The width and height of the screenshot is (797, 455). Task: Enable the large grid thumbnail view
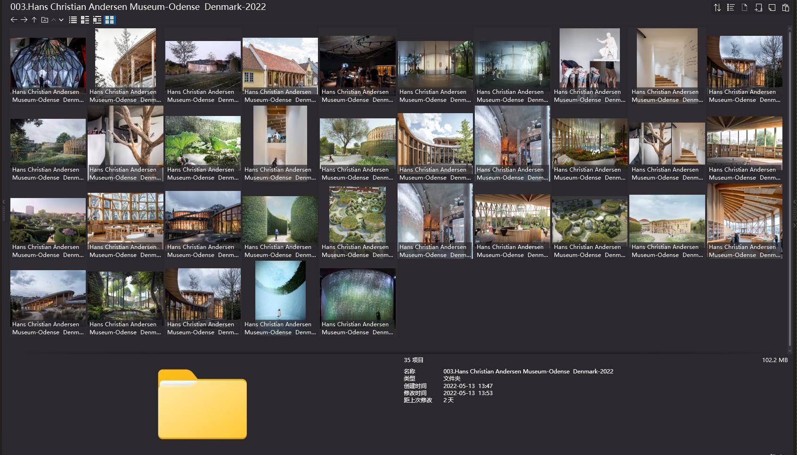(x=109, y=20)
